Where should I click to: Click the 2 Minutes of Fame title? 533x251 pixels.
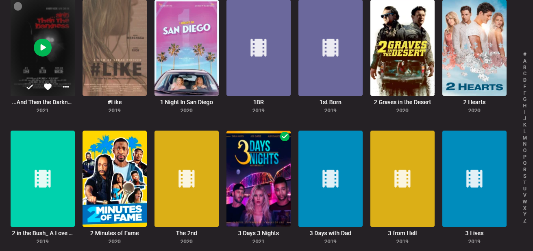click(x=115, y=233)
